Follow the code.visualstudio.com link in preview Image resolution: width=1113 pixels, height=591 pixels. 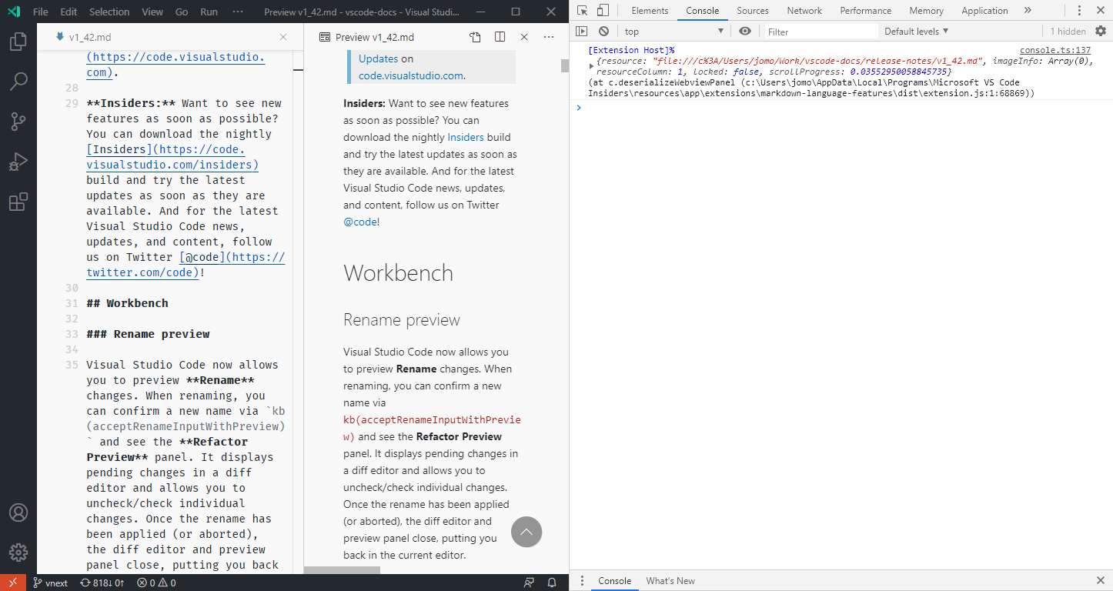(411, 75)
